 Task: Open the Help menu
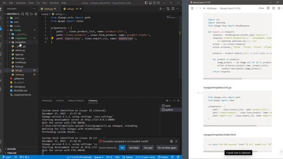pyautogui.click(x=64, y=3)
